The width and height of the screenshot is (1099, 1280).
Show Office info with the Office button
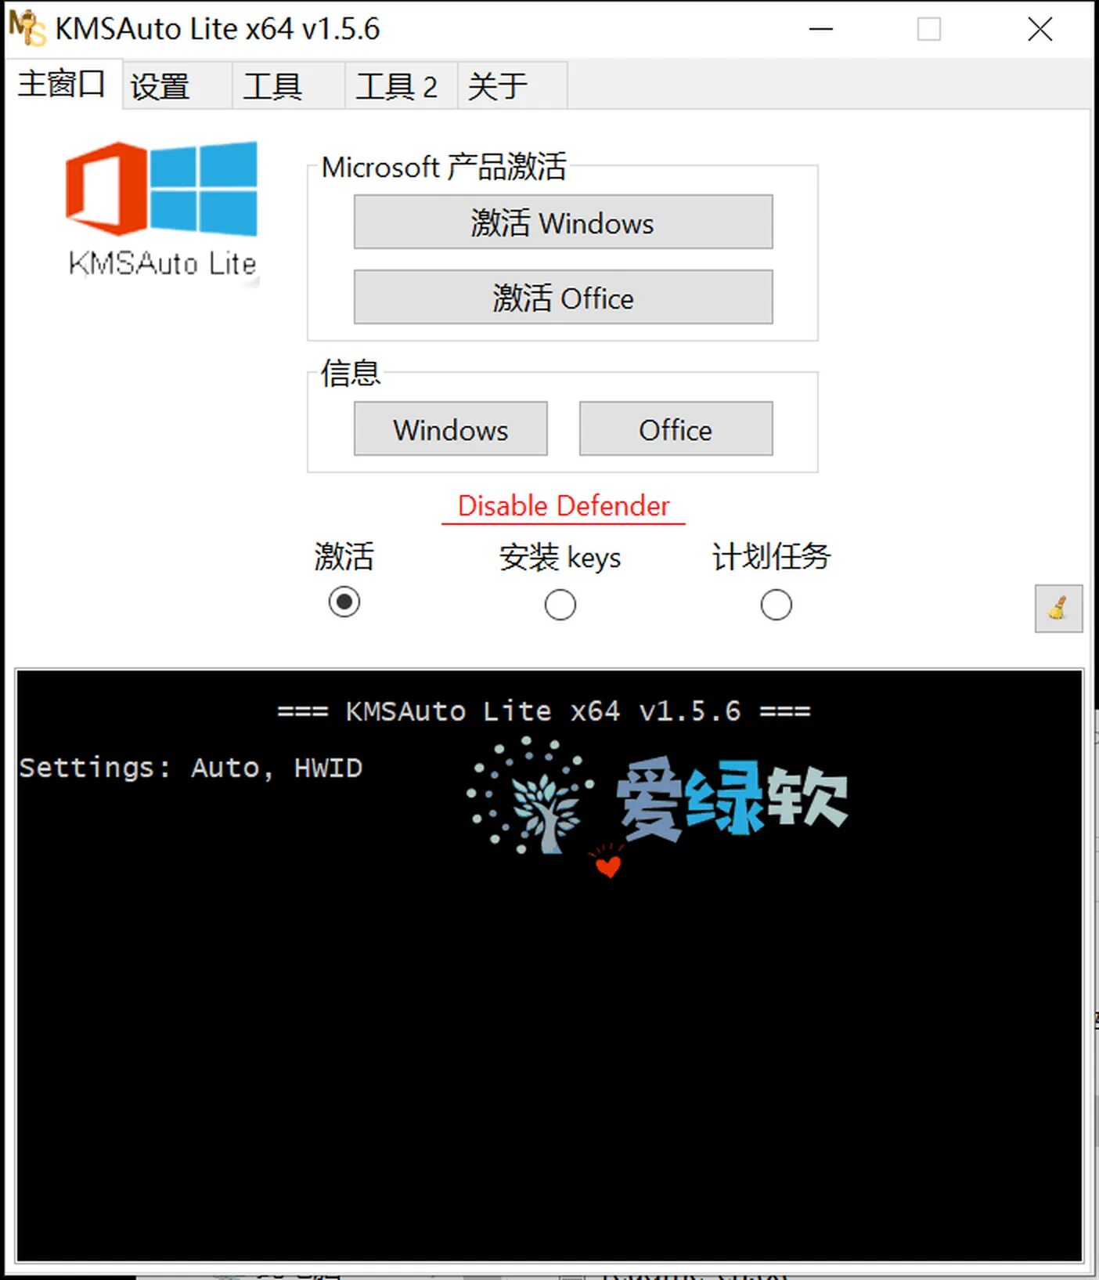676,429
